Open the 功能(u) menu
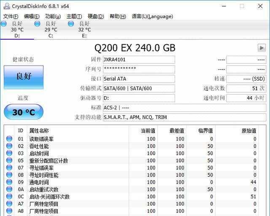Image resolution: width=270 pixels, height=216 pixels. point(53,16)
